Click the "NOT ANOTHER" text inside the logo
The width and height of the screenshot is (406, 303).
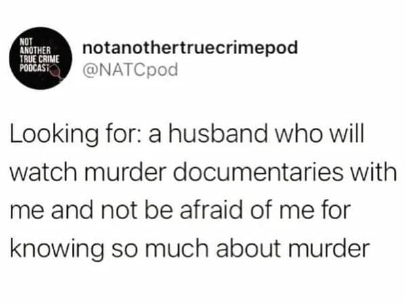coord(36,46)
